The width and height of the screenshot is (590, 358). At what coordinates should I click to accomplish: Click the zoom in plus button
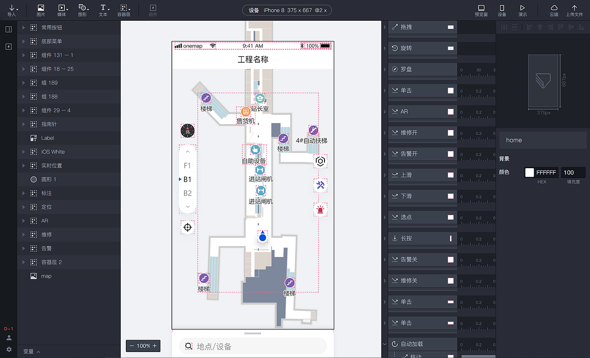tap(155, 346)
